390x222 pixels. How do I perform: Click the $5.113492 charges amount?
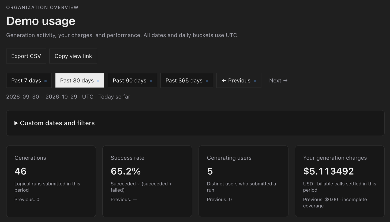pos(328,171)
